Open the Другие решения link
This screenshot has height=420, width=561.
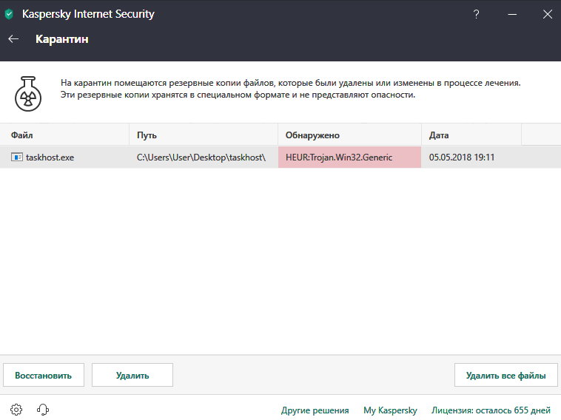click(x=315, y=410)
